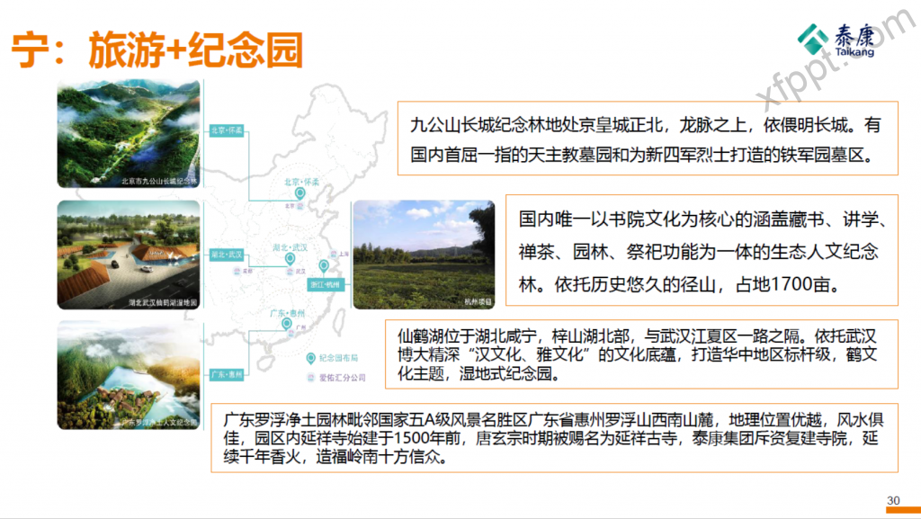
Task: Click the 爱佑汇分公司 legend icon
Action: pyautogui.click(x=310, y=378)
